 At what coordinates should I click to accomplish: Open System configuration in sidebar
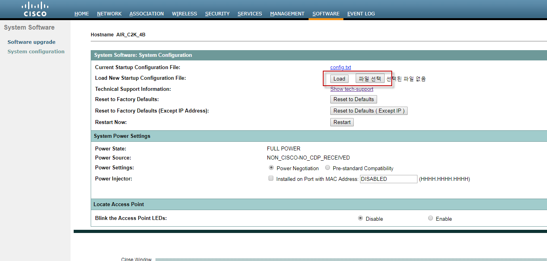tap(36, 51)
